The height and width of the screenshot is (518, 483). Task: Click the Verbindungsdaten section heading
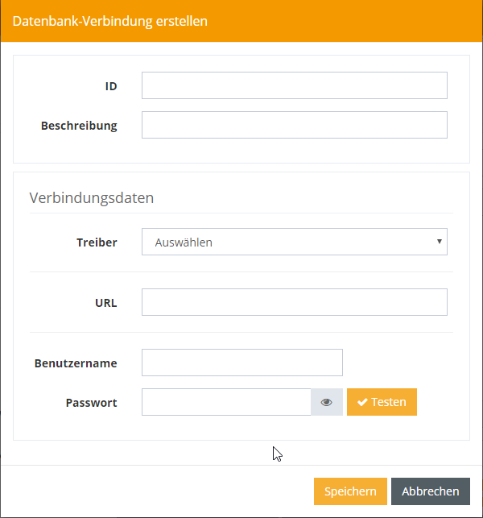pos(92,197)
